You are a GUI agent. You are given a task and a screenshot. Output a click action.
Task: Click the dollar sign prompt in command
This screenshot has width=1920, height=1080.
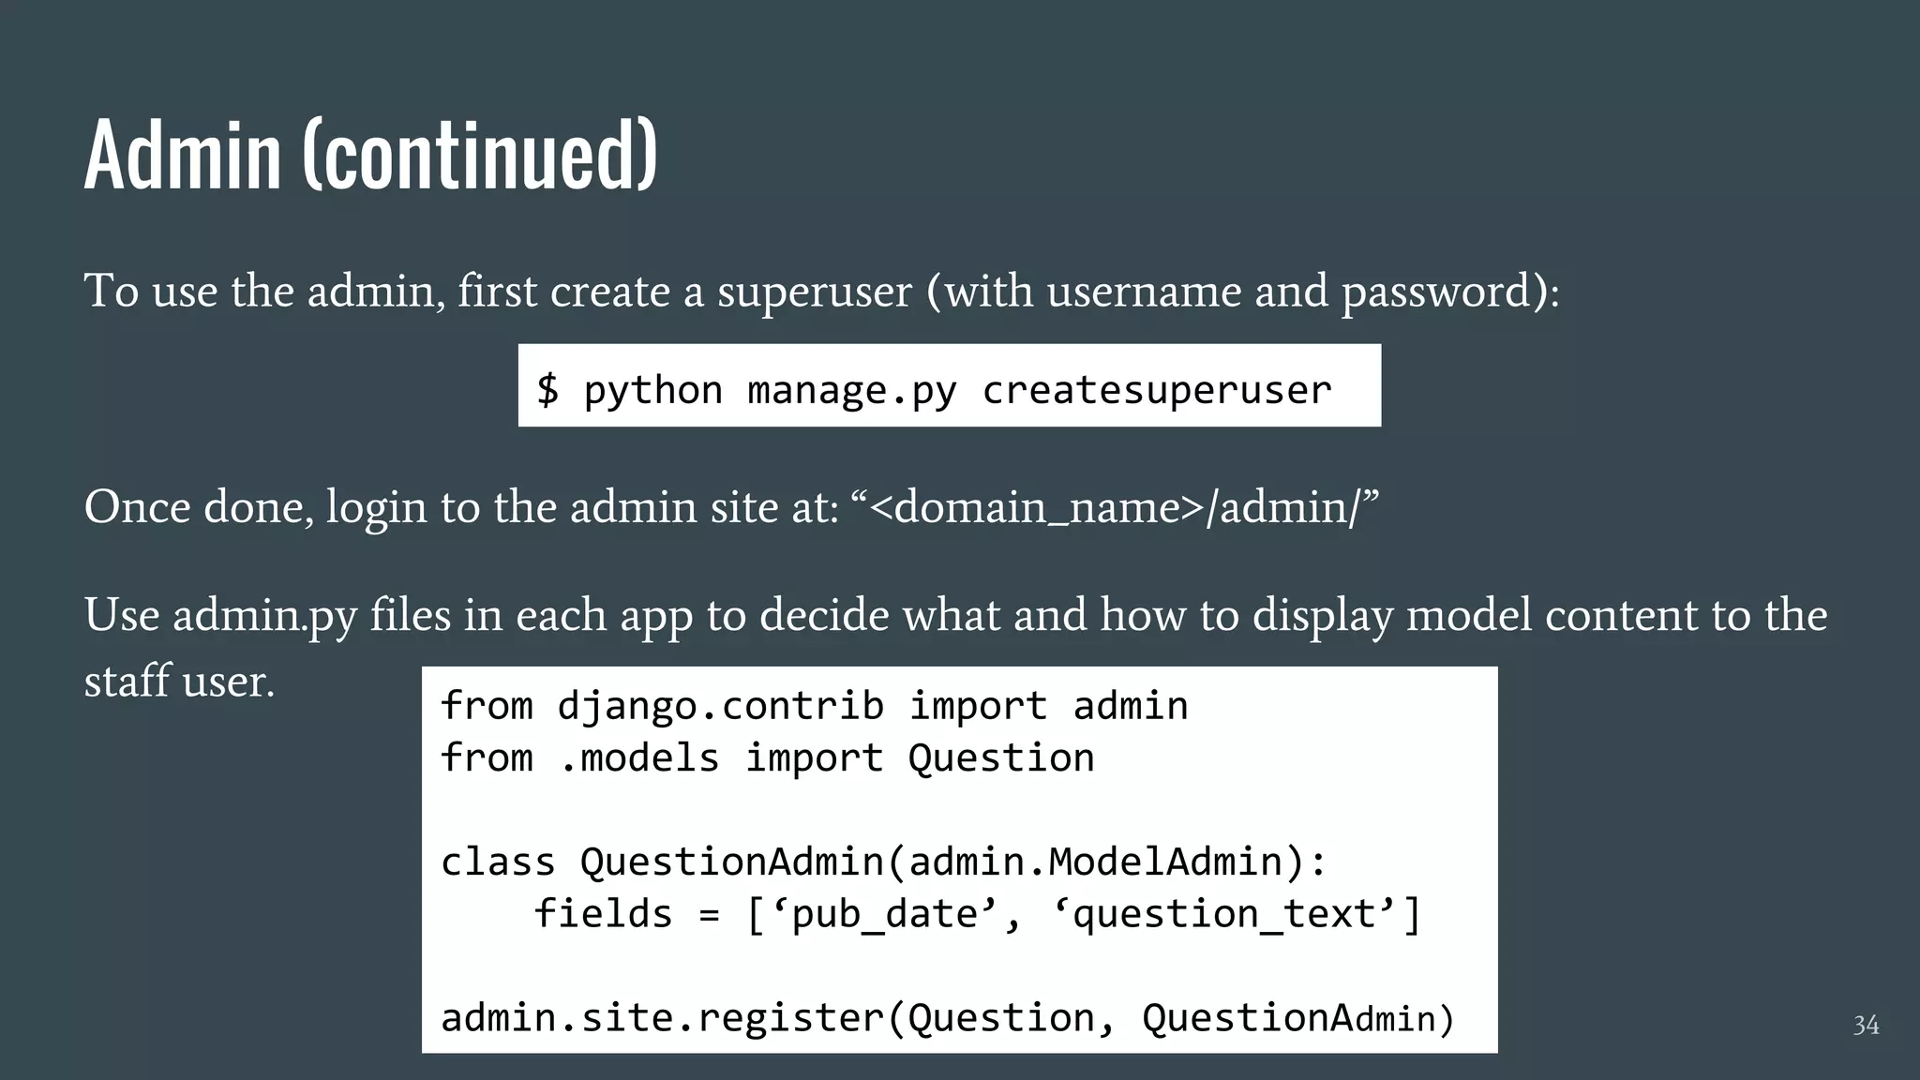tap(547, 389)
